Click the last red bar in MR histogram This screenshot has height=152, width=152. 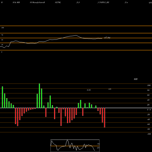tap(105, 118)
